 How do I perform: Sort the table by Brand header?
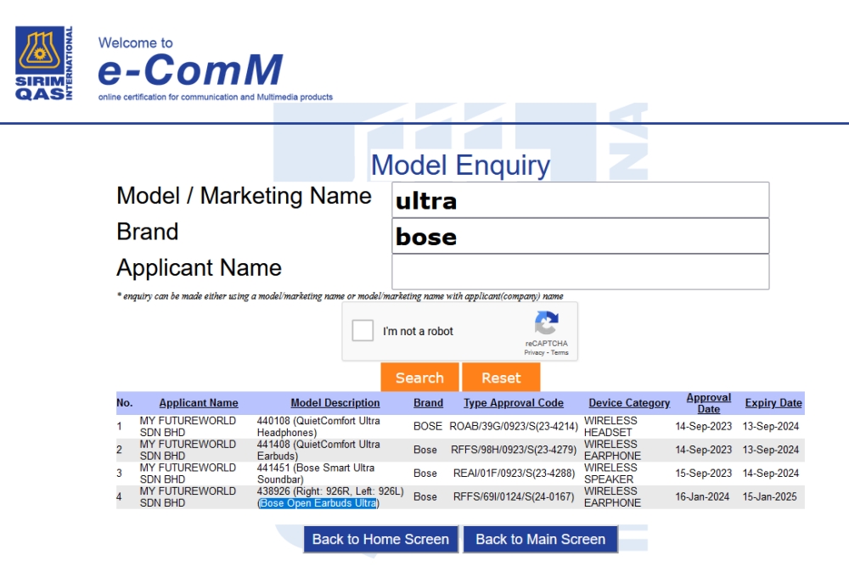(x=428, y=402)
